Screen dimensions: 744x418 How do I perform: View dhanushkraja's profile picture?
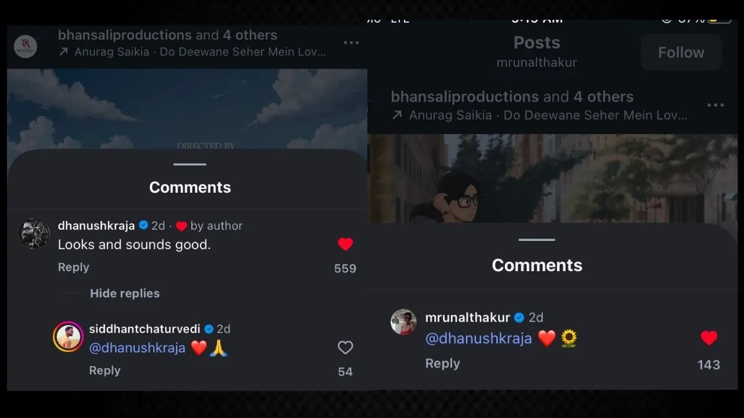pyautogui.click(x=34, y=234)
